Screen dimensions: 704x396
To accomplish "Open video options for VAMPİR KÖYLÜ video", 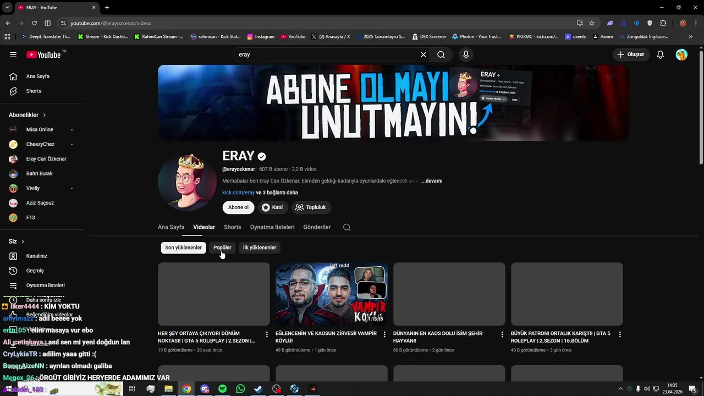I will point(384,334).
